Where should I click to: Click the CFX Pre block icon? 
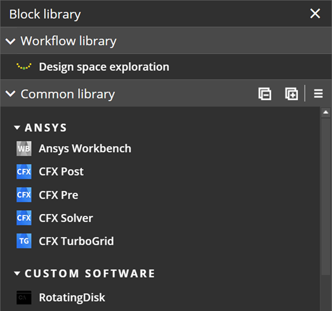tap(24, 195)
